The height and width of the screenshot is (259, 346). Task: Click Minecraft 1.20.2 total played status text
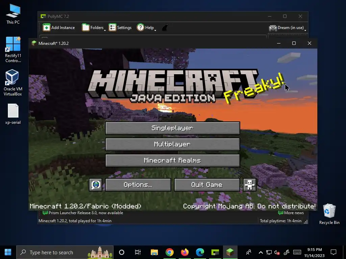(x=75, y=221)
